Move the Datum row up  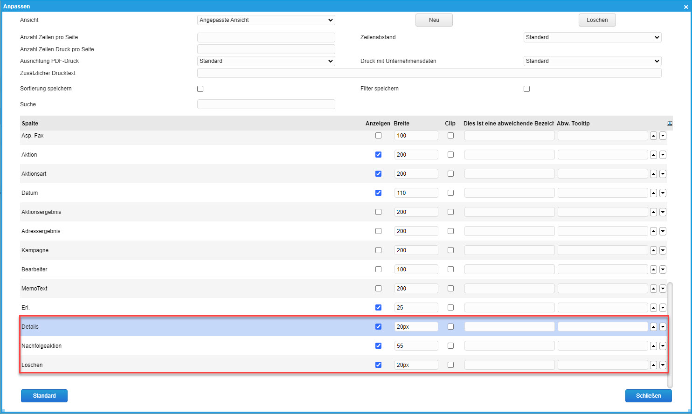(653, 193)
